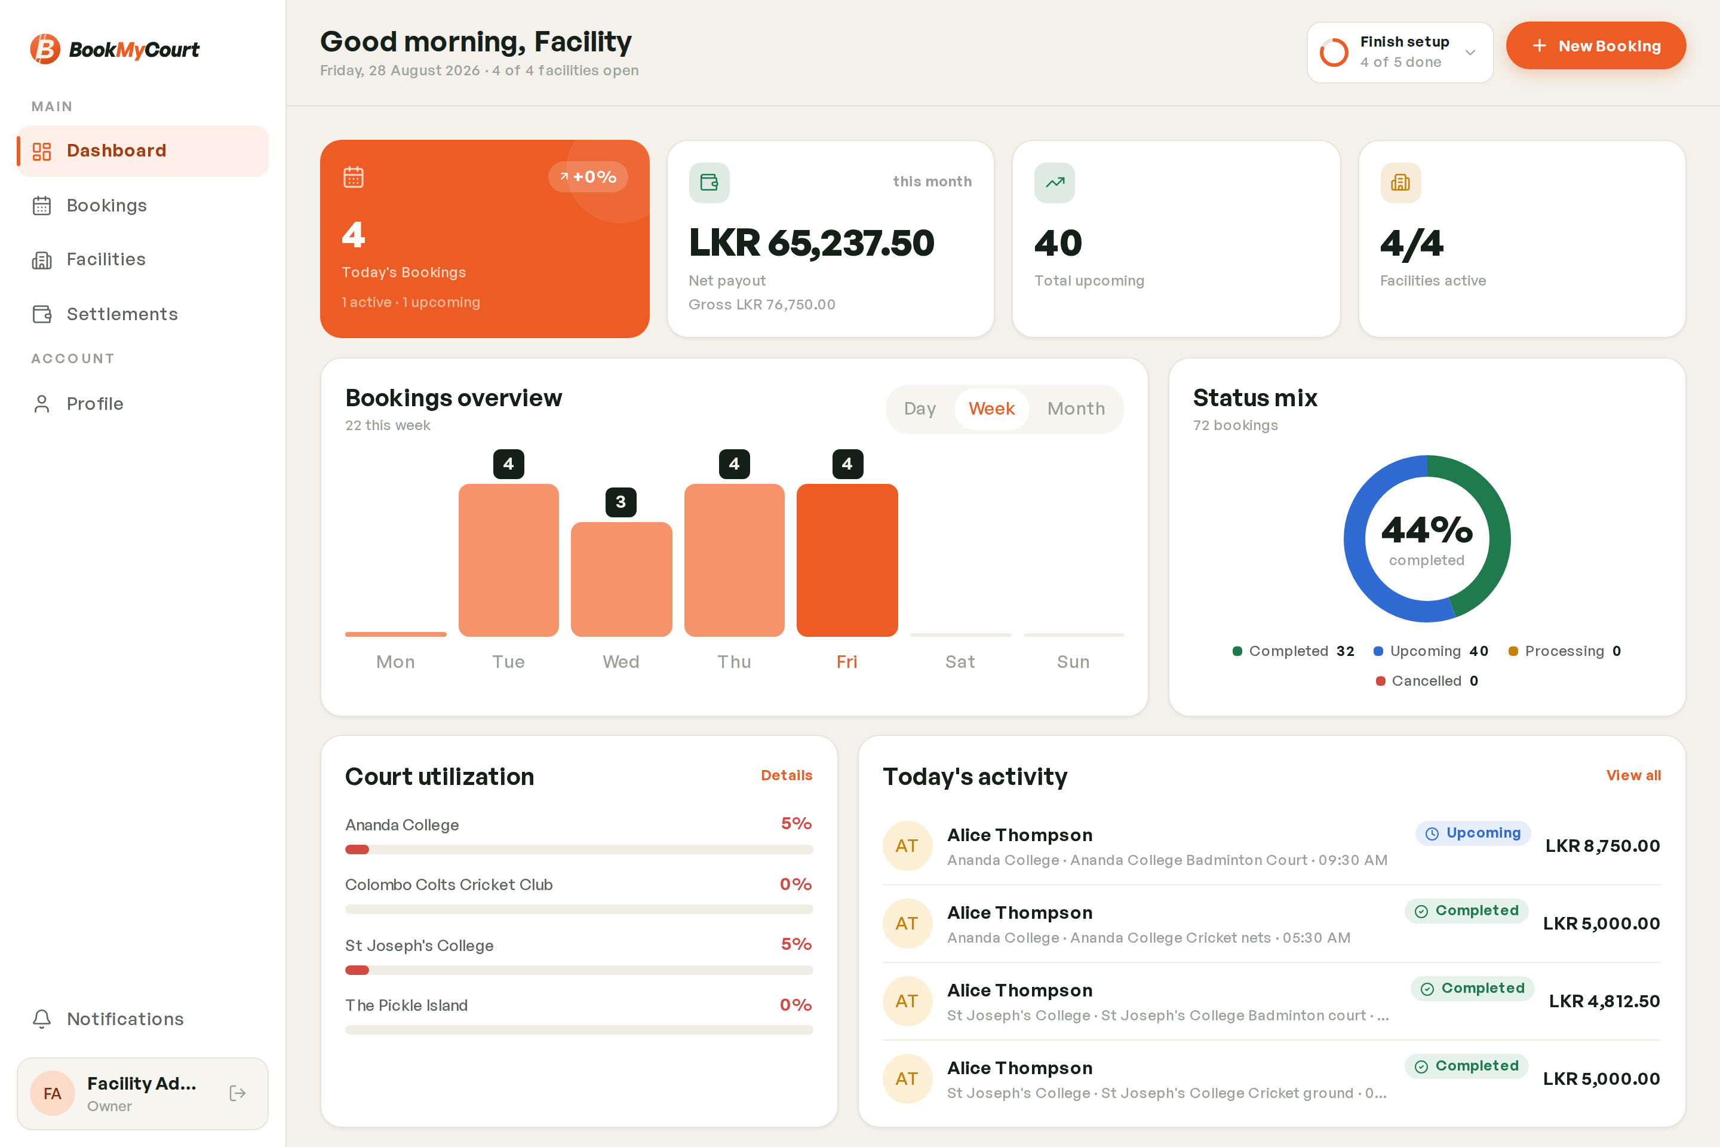Viewport: 1720px width, 1147px height.
Task: Open Settlements wallet icon in sidebar
Action: coord(42,314)
